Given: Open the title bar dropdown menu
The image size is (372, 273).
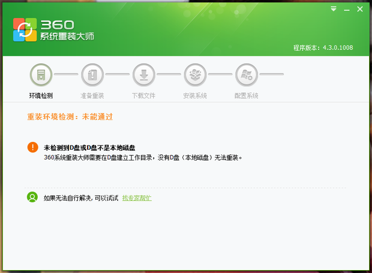Looking at the screenshot, I should (x=334, y=9).
